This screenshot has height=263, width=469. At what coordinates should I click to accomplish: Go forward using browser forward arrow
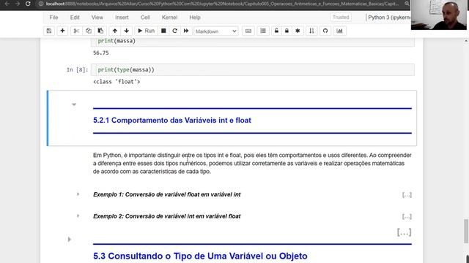click(18, 4)
